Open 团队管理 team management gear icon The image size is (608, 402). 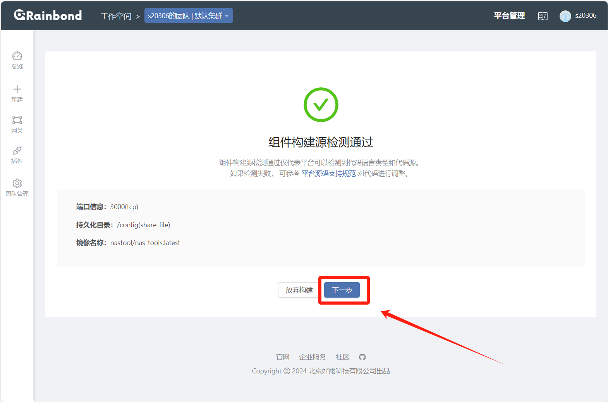17,183
